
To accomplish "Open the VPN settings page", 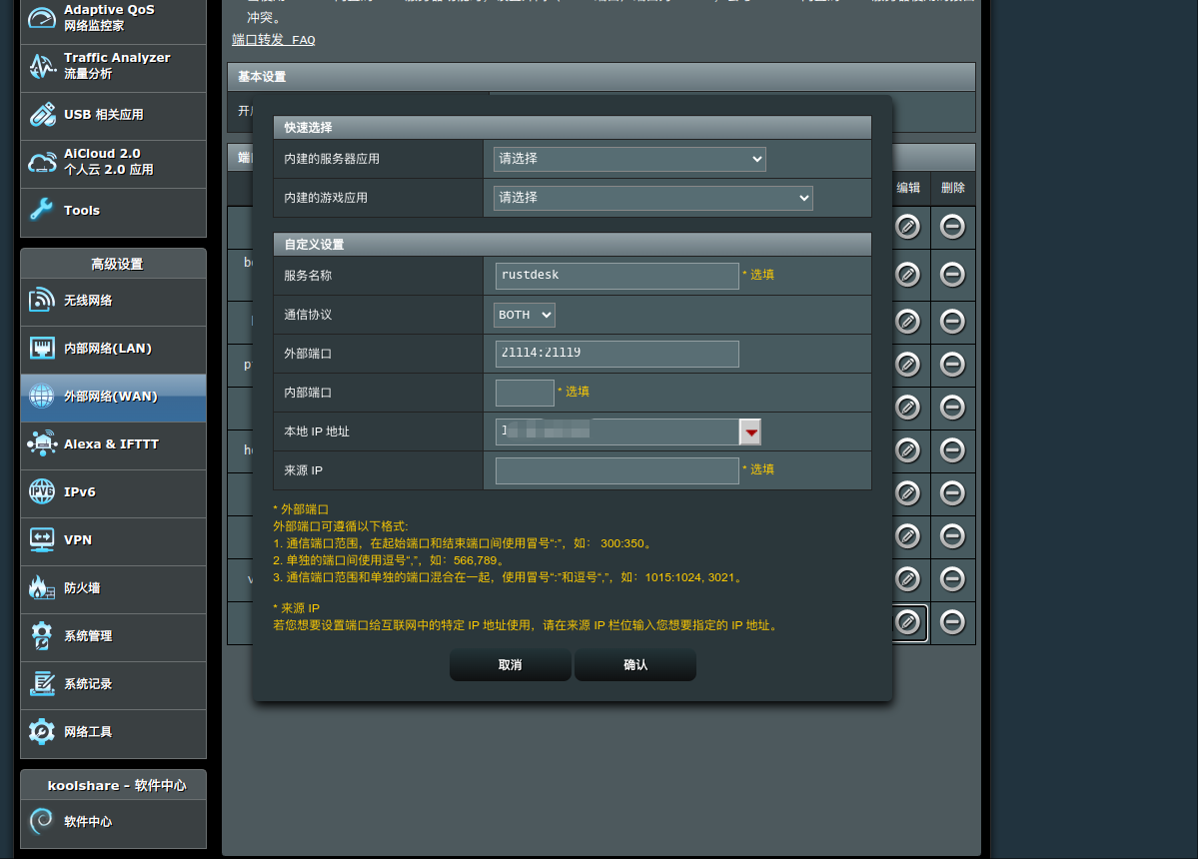I will pos(113,540).
